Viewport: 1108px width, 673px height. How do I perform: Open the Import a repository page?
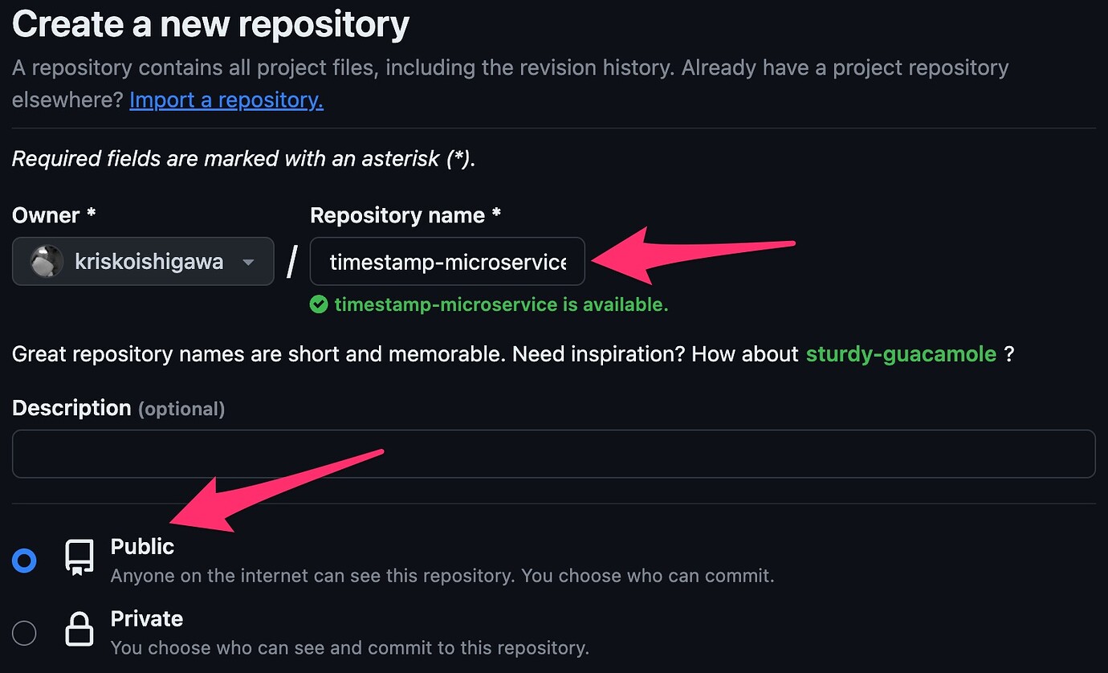226,100
